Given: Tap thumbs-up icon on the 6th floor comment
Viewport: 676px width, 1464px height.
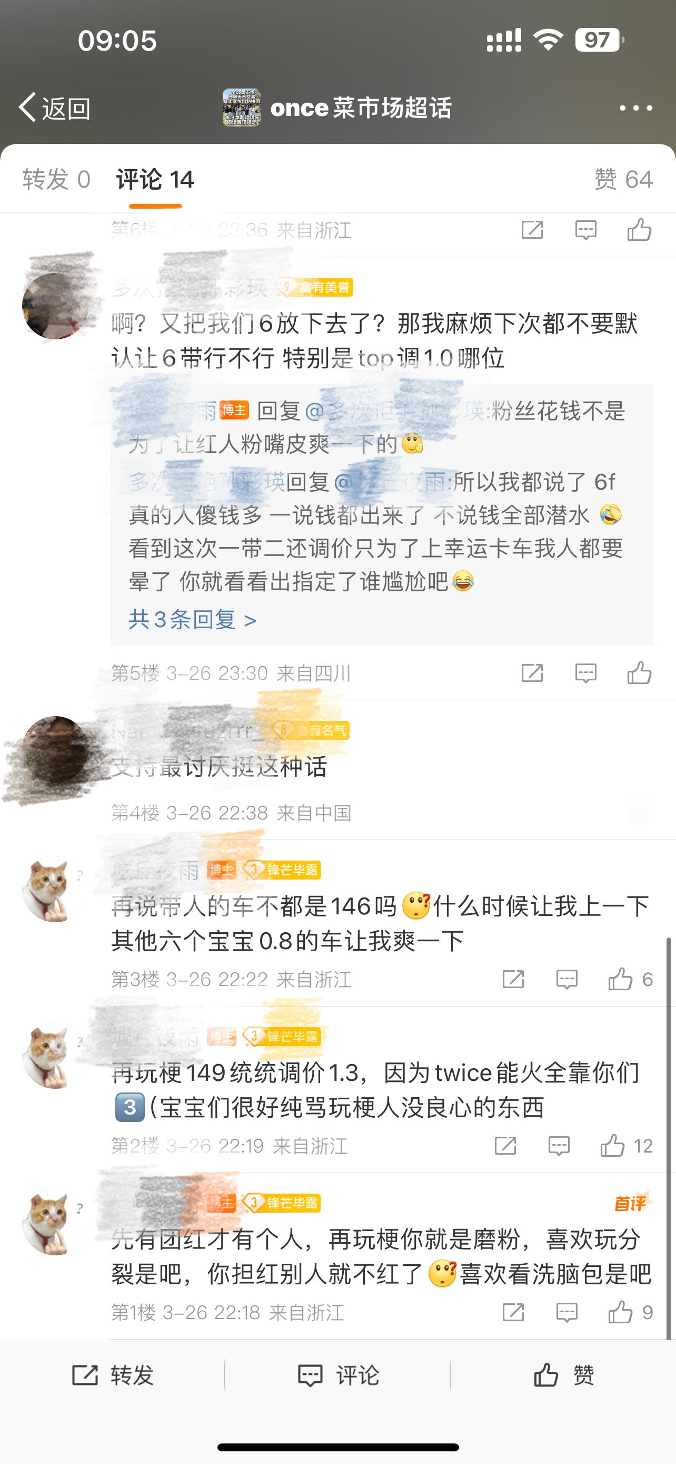Looking at the screenshot, I should pyautogui.click(x=639, y=229).
